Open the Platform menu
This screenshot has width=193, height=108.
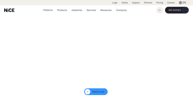coord(48,10)
